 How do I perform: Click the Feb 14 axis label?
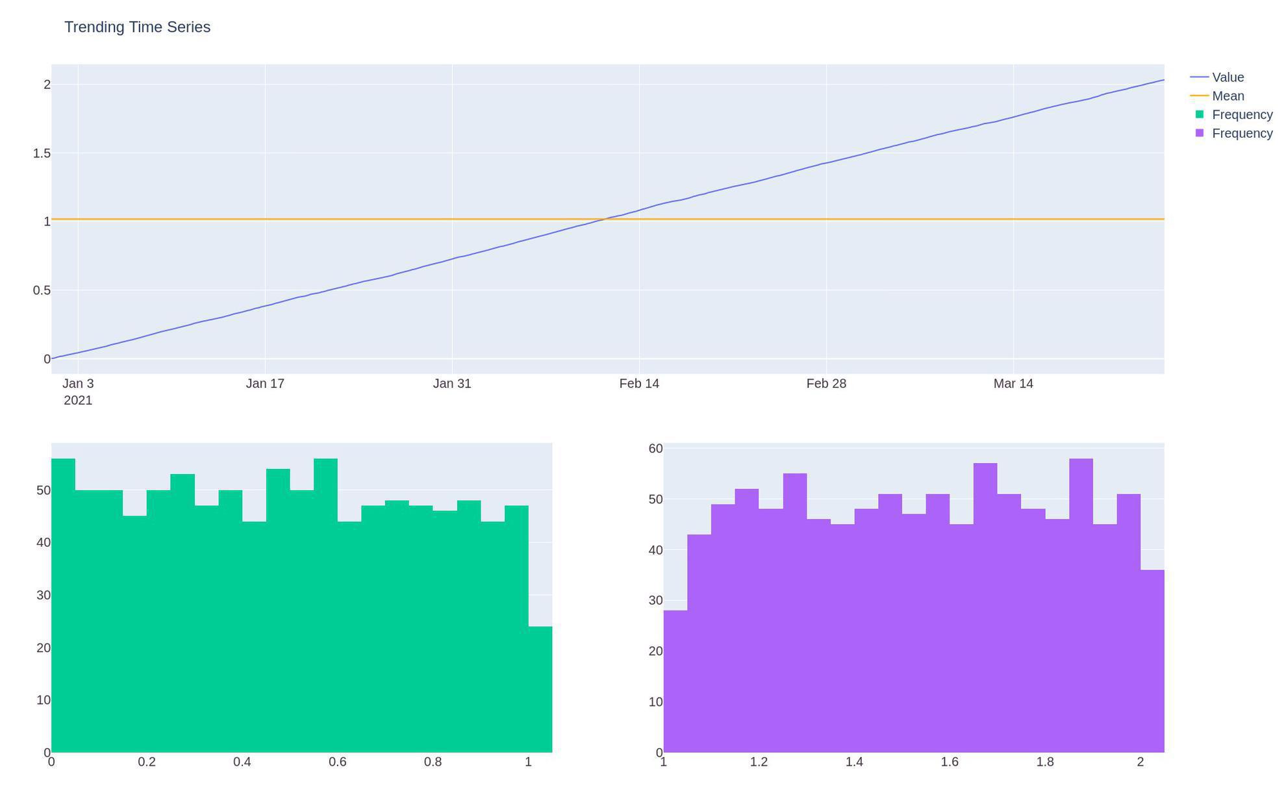[640, 383]
